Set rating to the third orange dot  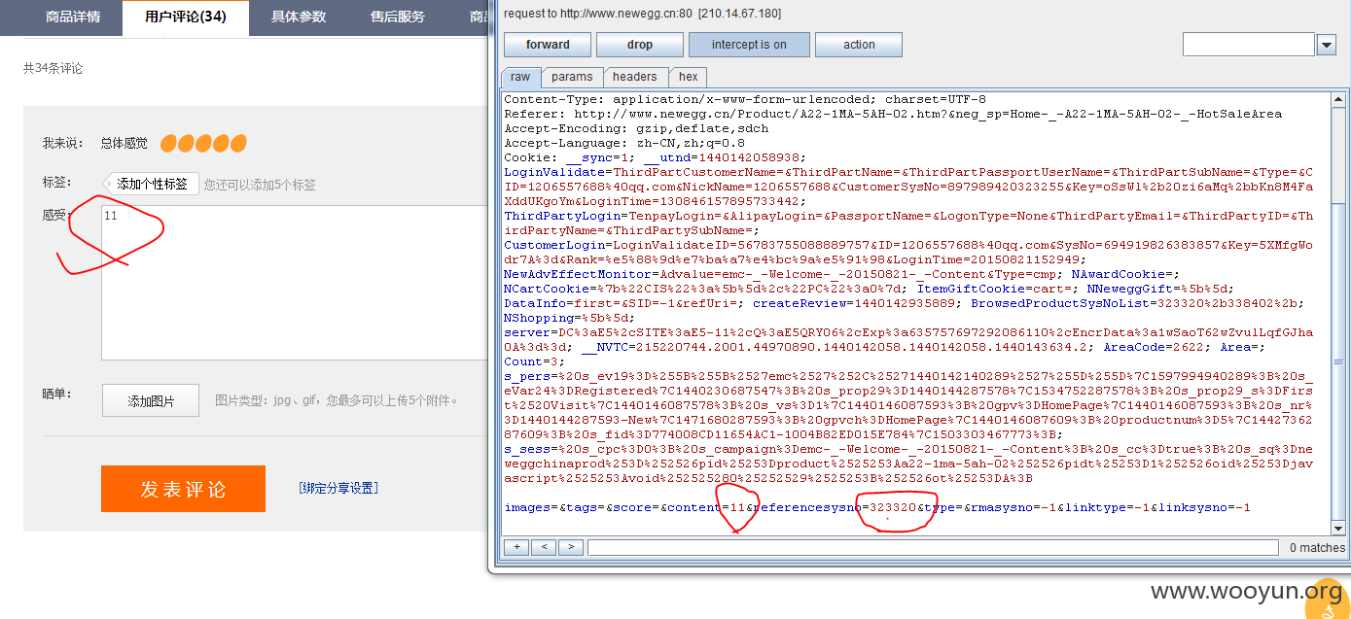click(203, 144)
